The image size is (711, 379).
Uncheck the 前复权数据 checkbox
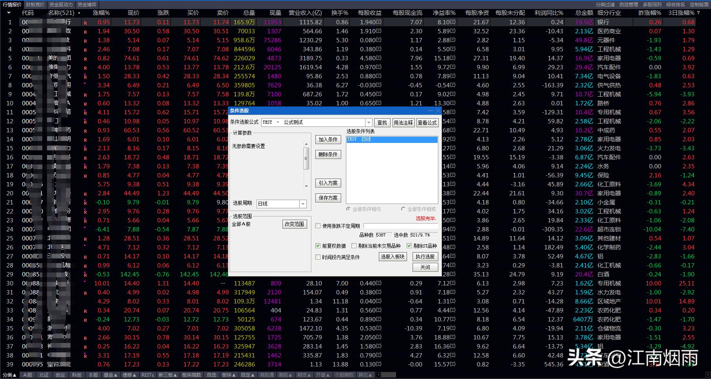[x=318, y=246]
